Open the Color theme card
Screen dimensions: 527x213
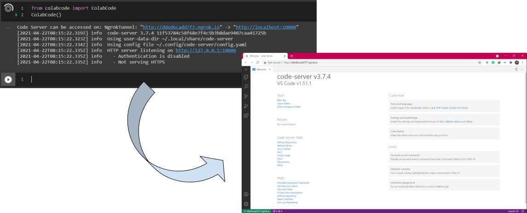pyautogui.click(x=444, y=133)
